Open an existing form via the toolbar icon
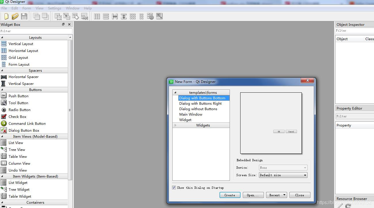Screen dimensions: 374x208 [x=15, y=16]
